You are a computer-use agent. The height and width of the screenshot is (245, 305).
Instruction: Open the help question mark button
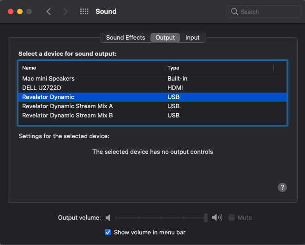click(x=282, y=187)
